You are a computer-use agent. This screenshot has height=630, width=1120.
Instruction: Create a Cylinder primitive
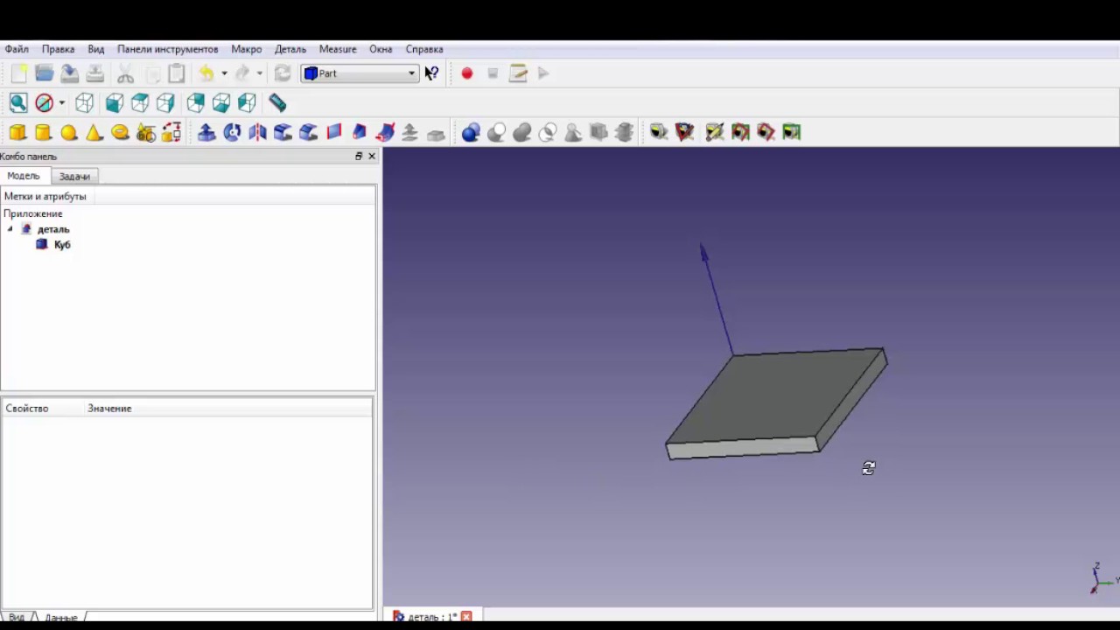[44, 132]
